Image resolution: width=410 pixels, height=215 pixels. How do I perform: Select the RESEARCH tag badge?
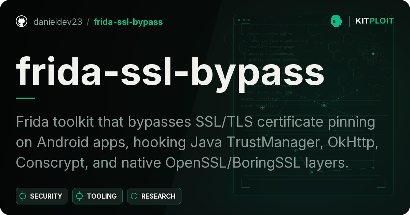(154, 196)
